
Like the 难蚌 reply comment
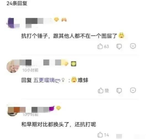pyautogui.click(x=101, y=90)
